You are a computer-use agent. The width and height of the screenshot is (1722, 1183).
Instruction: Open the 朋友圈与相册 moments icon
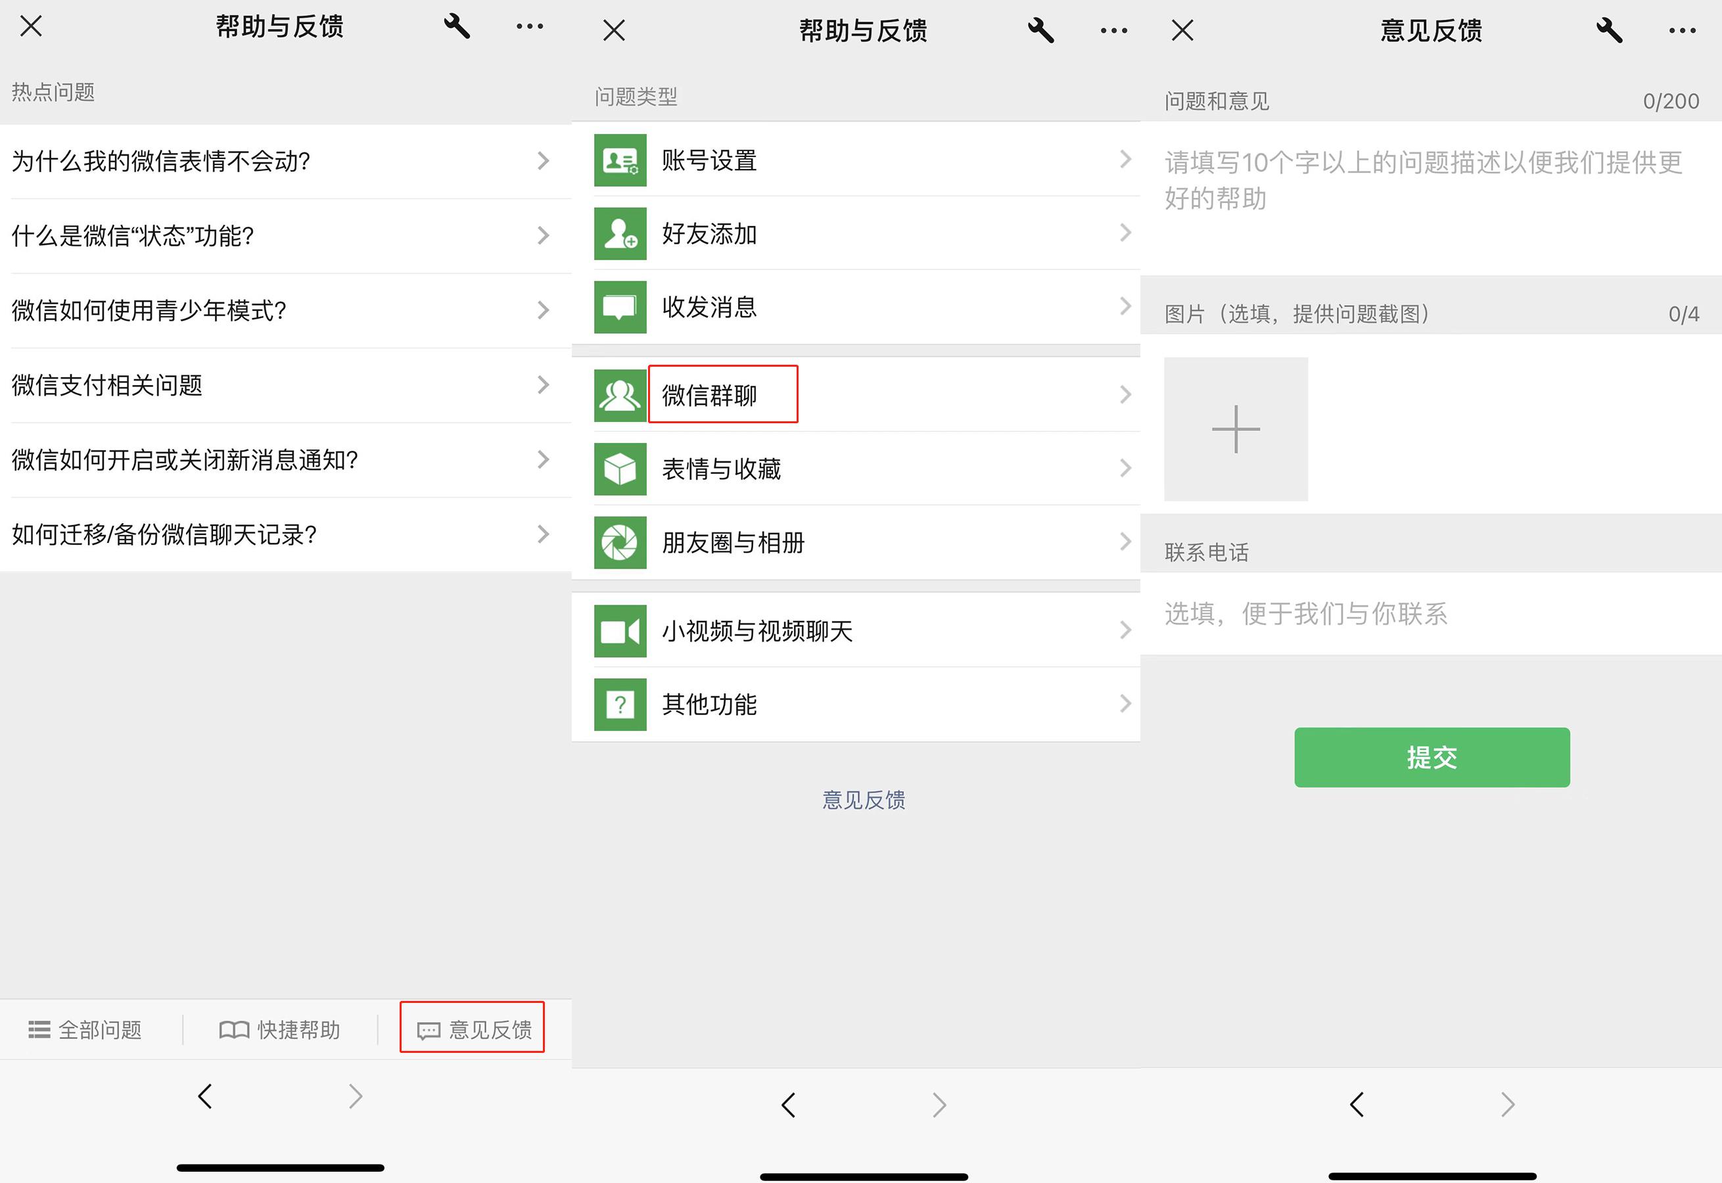tap(621, 542)
